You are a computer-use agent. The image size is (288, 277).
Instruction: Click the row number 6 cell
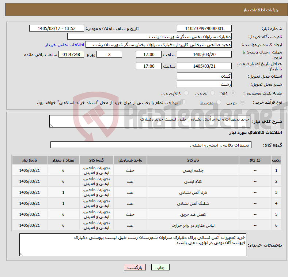276,225
